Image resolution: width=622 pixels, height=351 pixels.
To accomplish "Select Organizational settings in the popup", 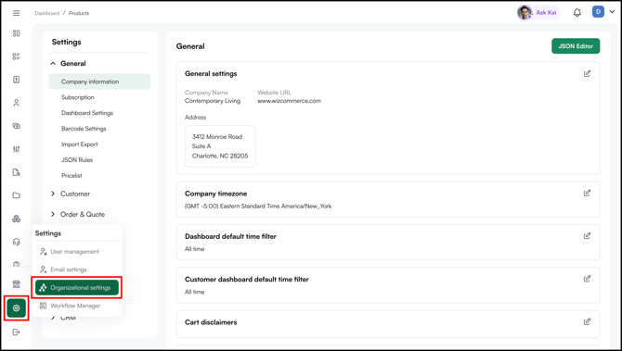I will coord(76,288).
